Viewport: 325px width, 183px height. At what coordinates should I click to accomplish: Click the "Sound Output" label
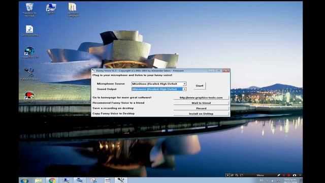[107, 89]
